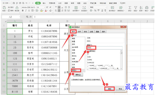
Task: Click cell containing 13284567896
Action: (49, 31)
